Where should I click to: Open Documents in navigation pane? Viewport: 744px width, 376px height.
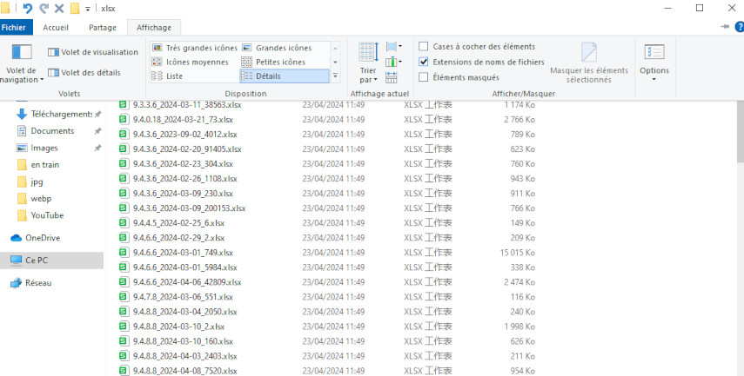tap(52, 131)
